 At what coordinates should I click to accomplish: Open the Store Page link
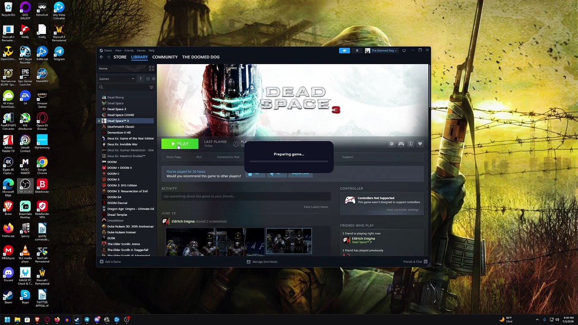(173, 157)
